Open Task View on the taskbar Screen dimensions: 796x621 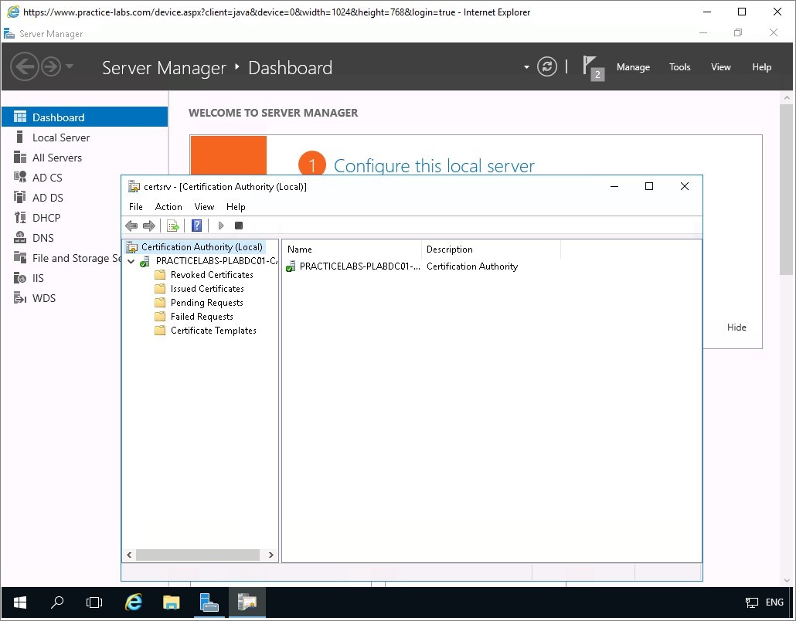tap(94, 602)
